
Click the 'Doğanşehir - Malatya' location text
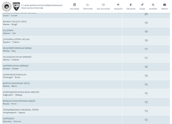pos(13,95)
